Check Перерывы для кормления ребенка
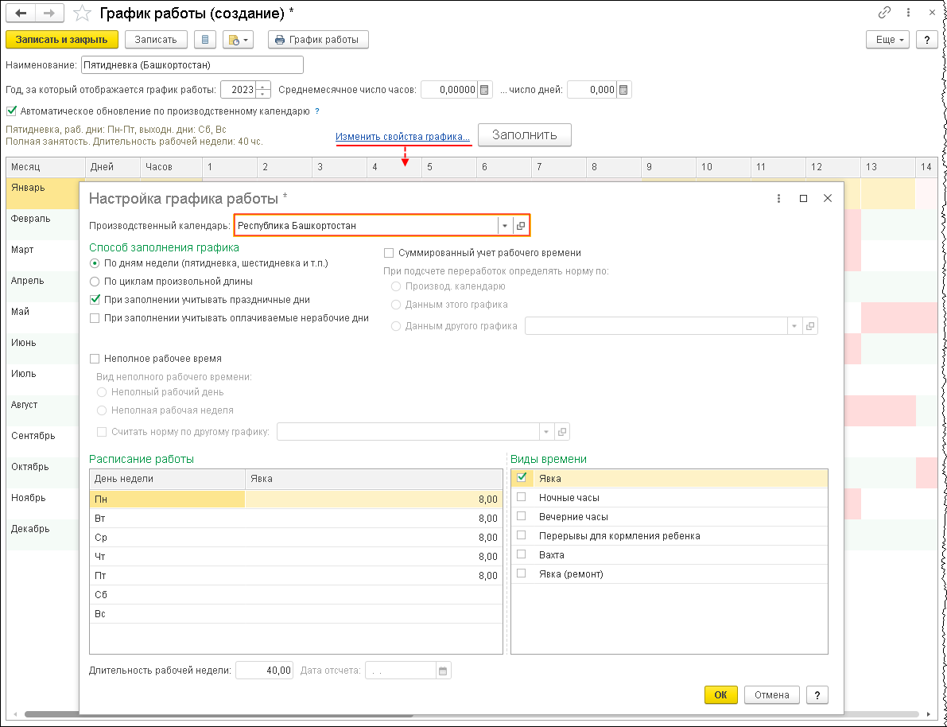The image size is (947, 727). 522,535
